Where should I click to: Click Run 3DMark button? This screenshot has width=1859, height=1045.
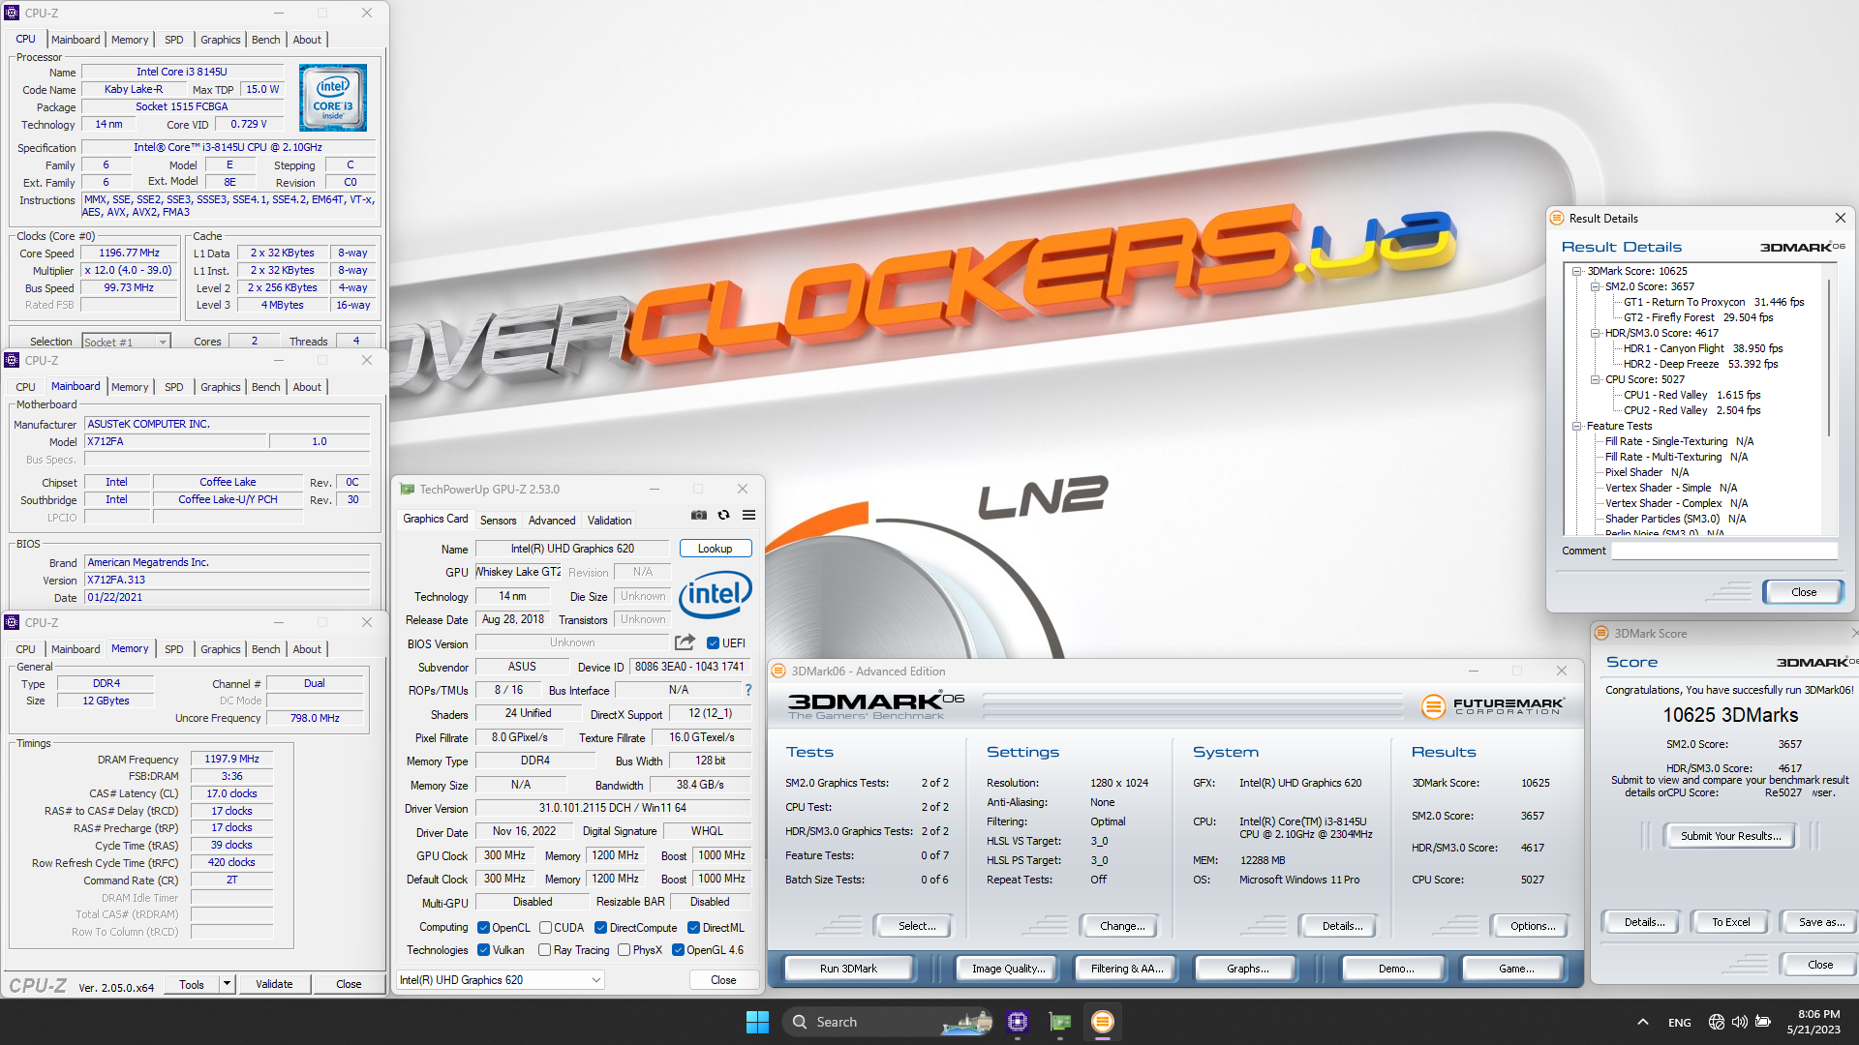(x=848, y=969)
